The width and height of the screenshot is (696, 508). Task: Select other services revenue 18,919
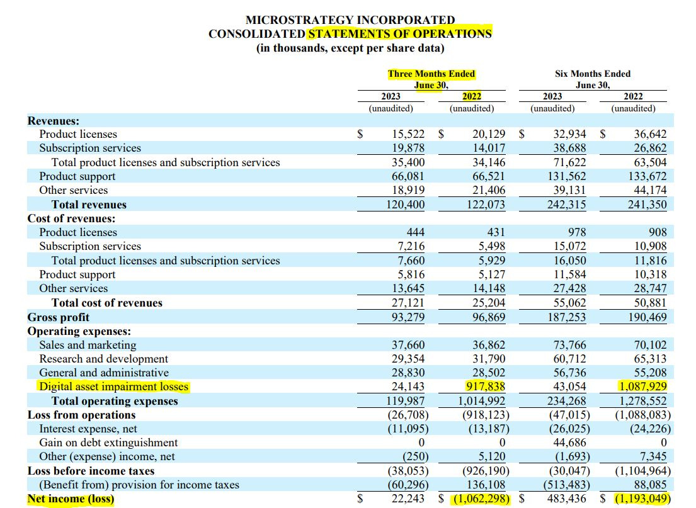pos(408,190)
